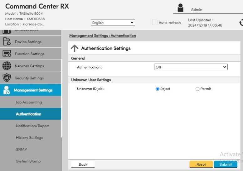The width and height of the screenshot is (243, 171).
Task: Click the Device Settings sidebar icon
Action: (x=7, y=42)
